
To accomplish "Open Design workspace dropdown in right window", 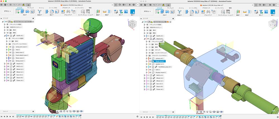I will (147, 11).
